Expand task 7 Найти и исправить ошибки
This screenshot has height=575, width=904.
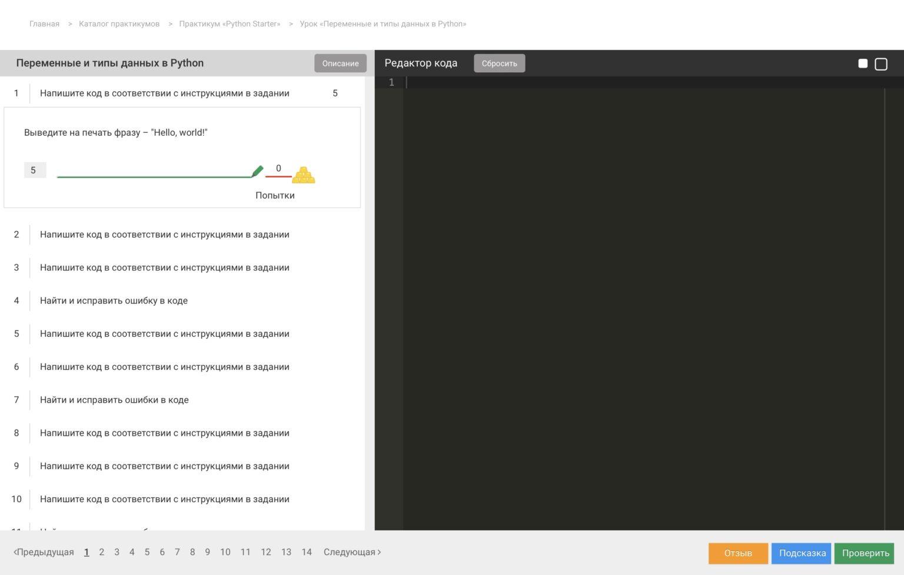click(114, 400)
